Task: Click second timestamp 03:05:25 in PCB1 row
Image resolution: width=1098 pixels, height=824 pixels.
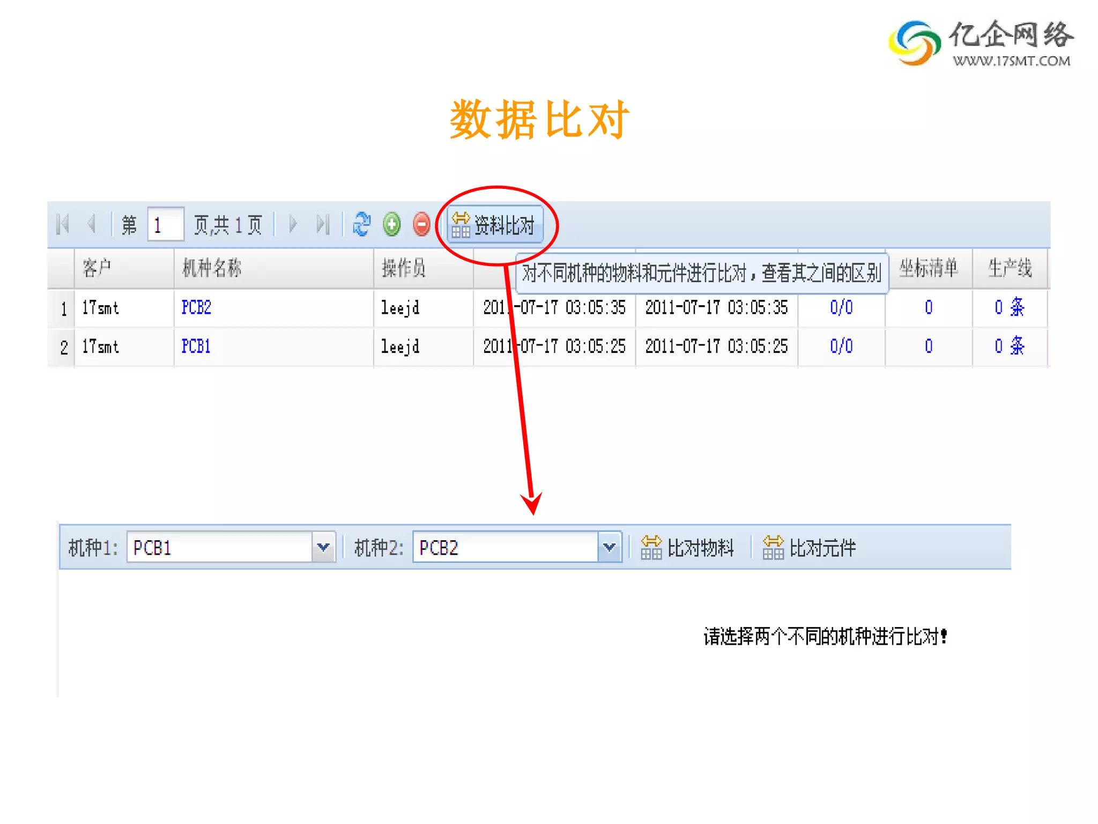Action: click(717, 347)
